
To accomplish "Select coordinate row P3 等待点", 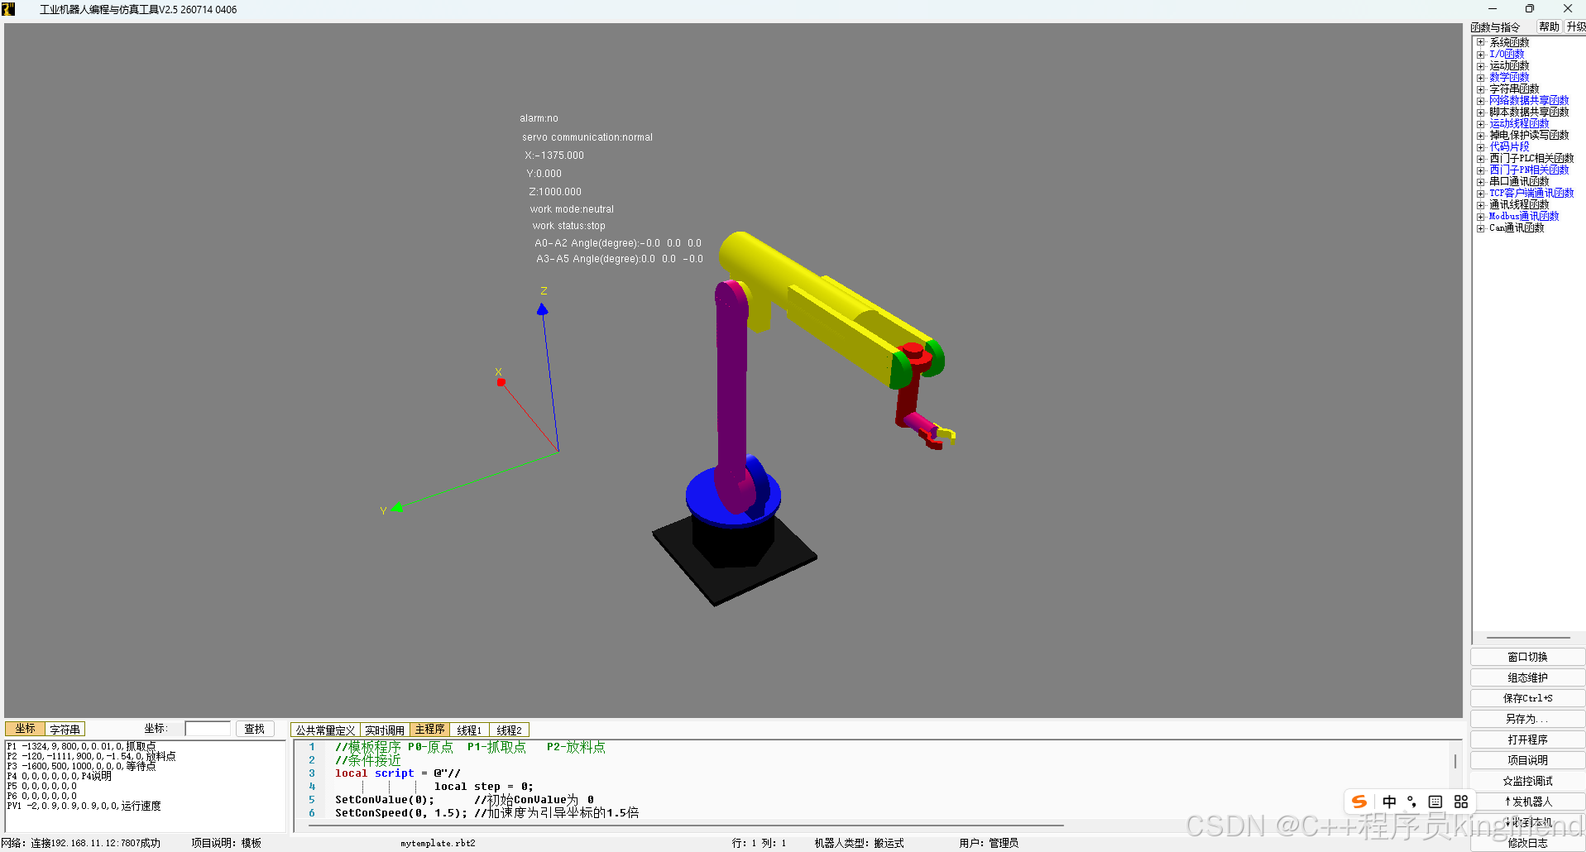I will (81, 766).
